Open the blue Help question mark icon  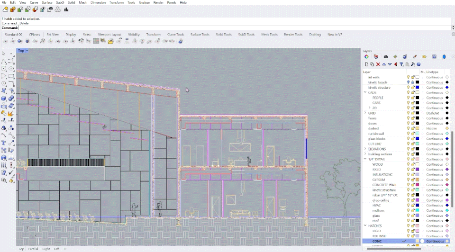tap(419, 64)
